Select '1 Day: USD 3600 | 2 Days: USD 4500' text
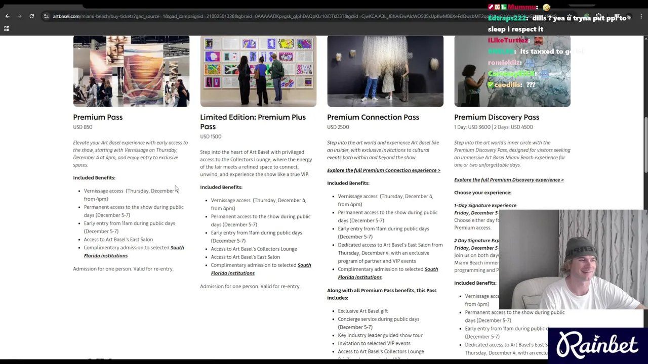This screenshot has width=648, height=364. click(x=494, y=127)
